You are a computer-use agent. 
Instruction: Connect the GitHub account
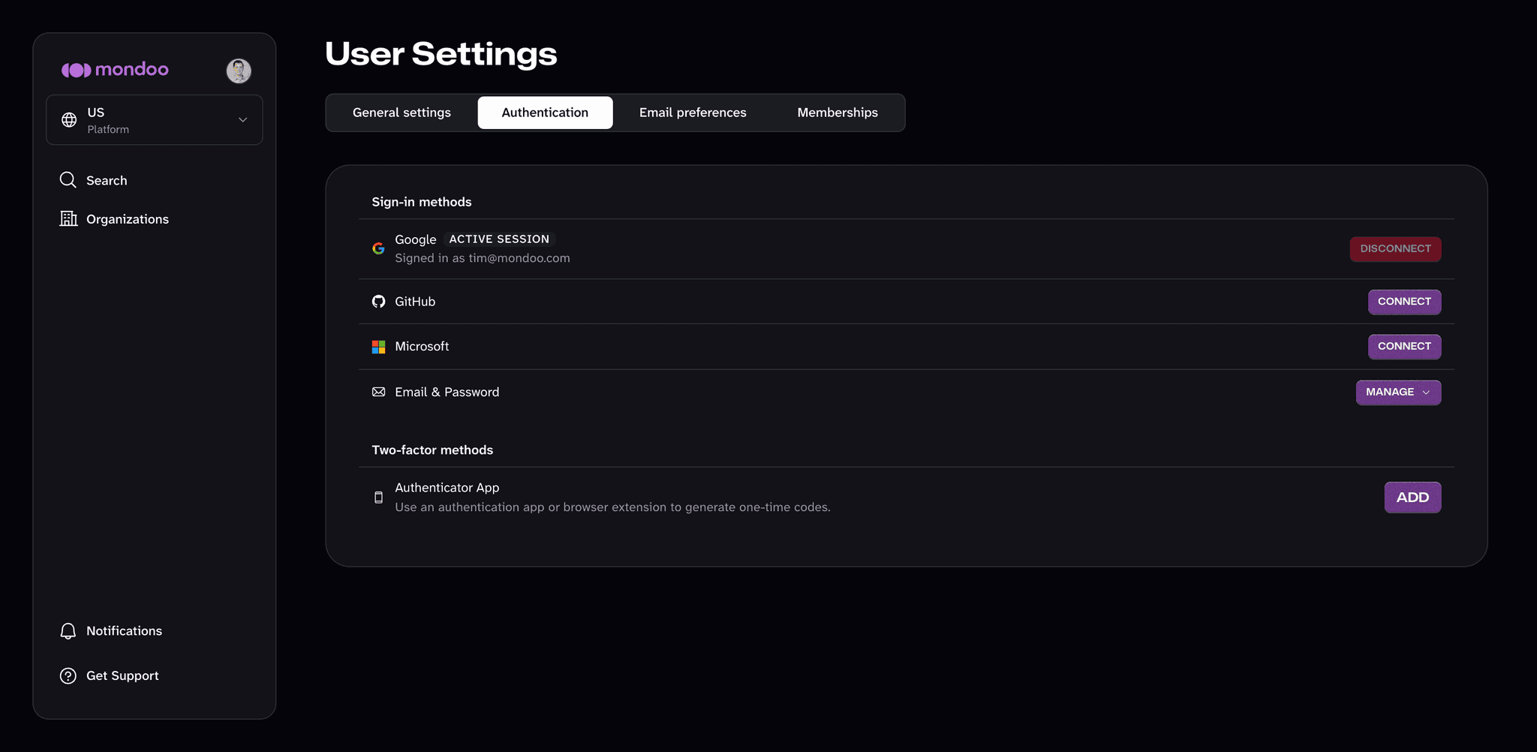(1404, 302)
